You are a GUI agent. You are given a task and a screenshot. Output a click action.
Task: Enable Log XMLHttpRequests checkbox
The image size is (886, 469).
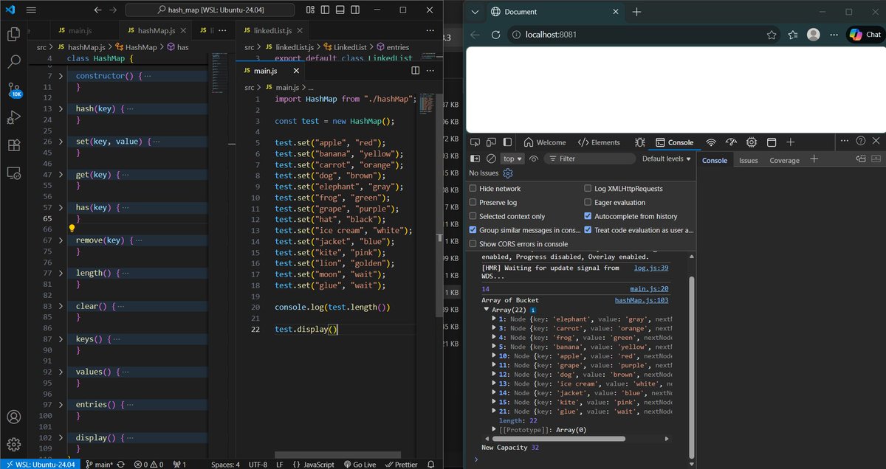click(588, 189)
